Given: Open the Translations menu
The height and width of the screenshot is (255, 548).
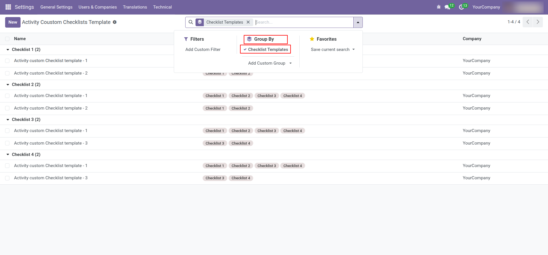Looking at the screenshot, I should point(135,7).
